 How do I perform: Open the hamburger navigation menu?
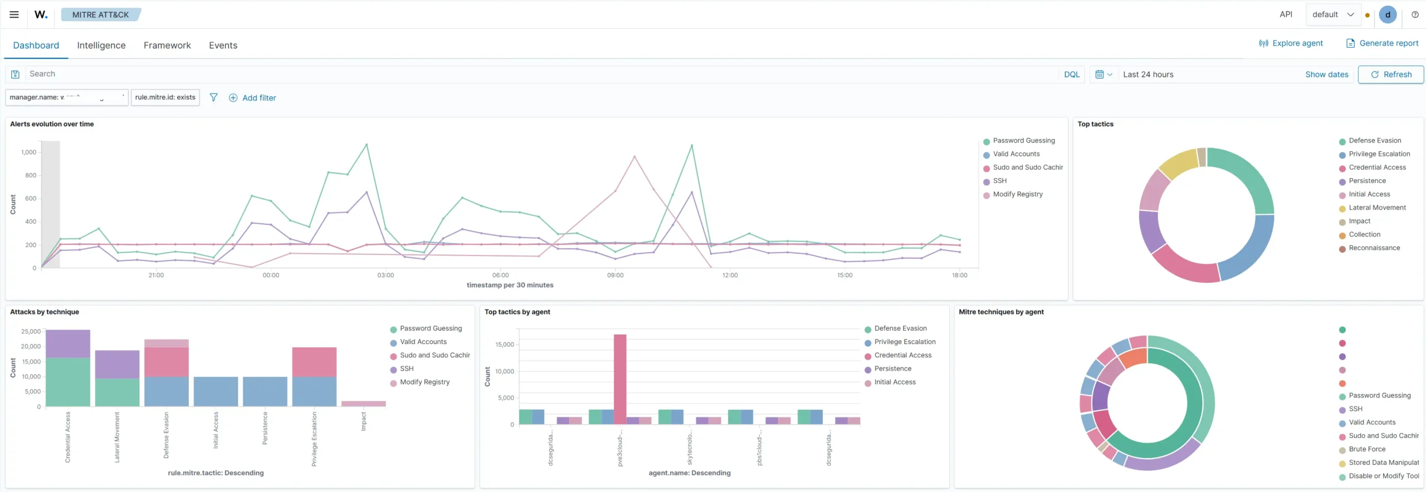pyautogui.click(x=14, y=14)
